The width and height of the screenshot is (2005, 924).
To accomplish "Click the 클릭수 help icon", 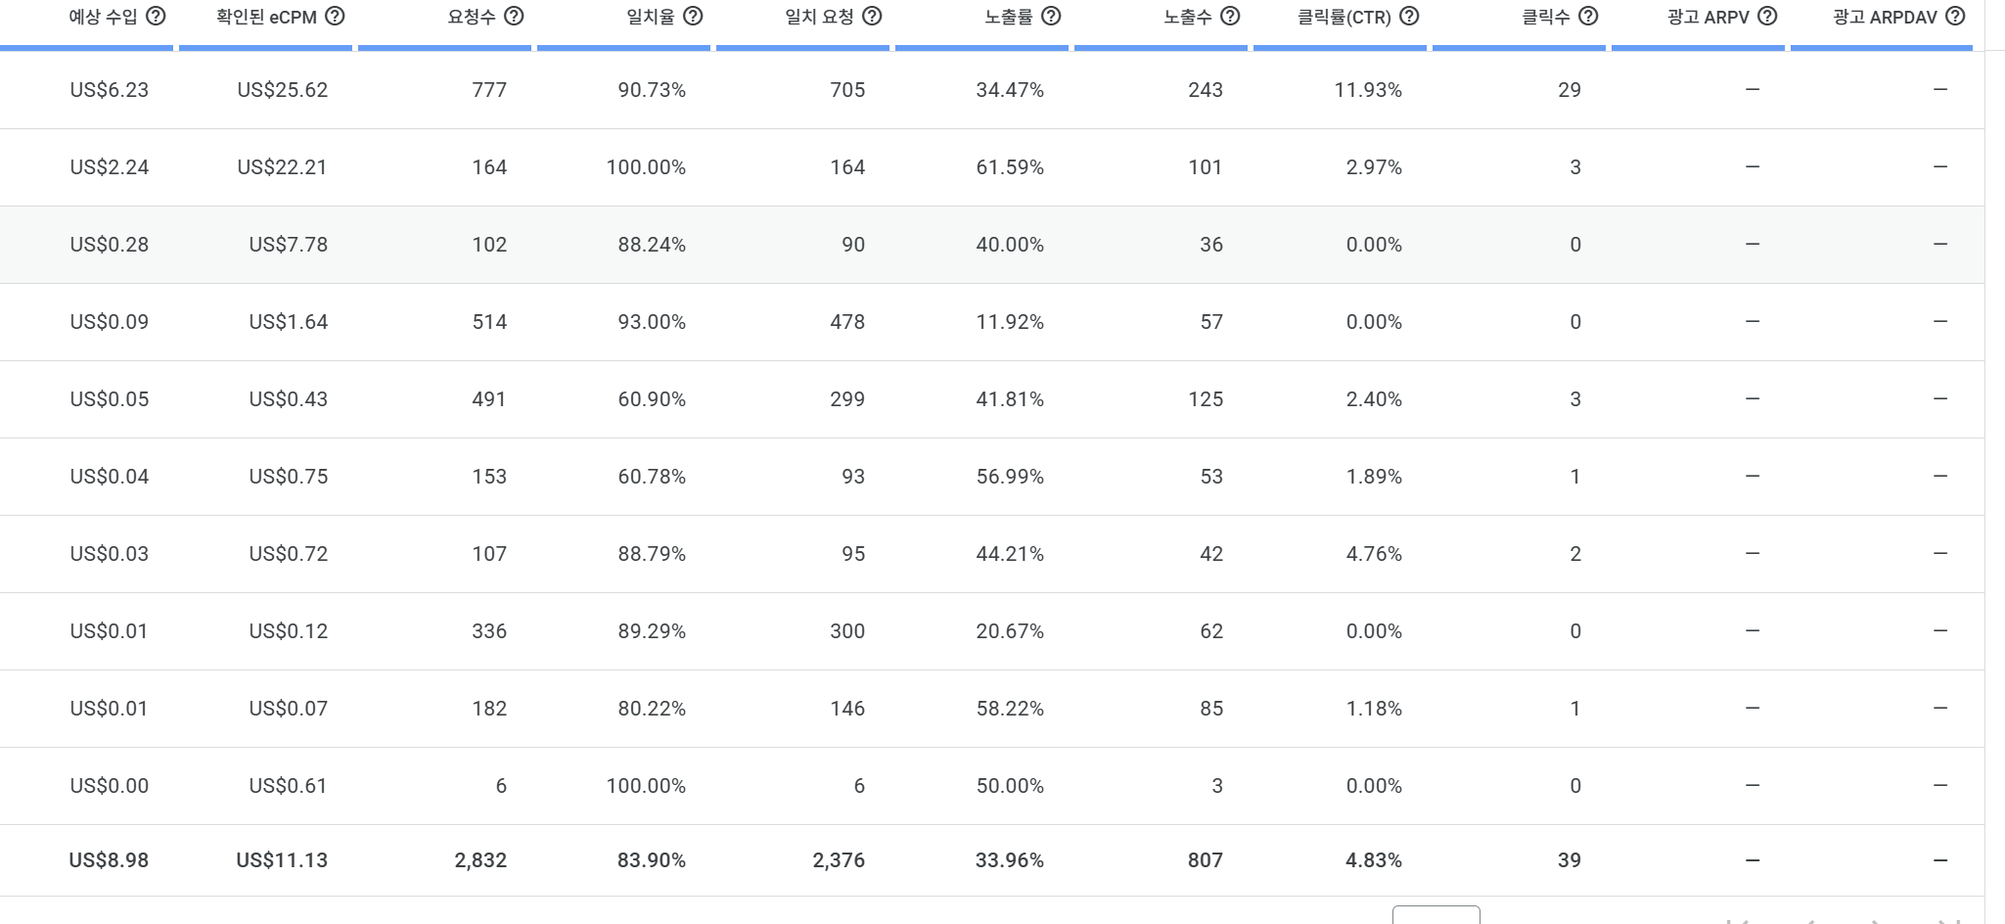I will (1588, 16).
